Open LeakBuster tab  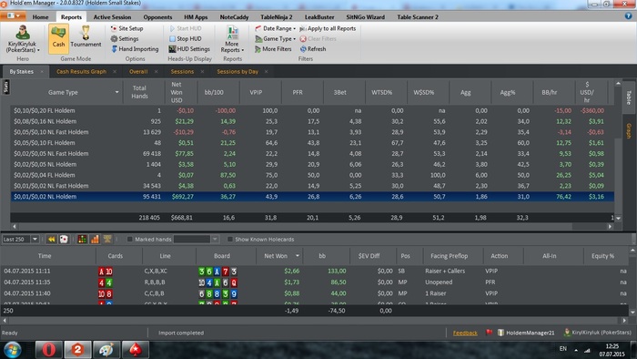pyautogui.click(x=319, y=17)
